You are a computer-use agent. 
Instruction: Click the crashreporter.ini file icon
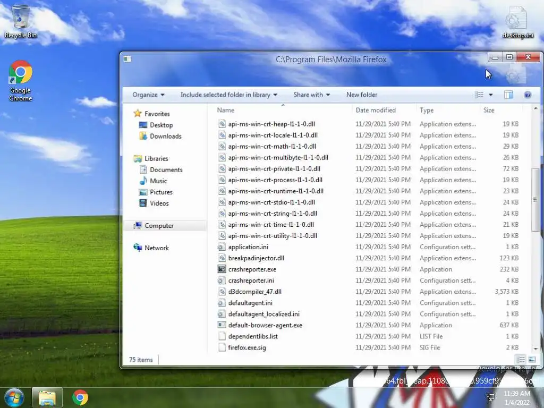(x=222, y=280)
